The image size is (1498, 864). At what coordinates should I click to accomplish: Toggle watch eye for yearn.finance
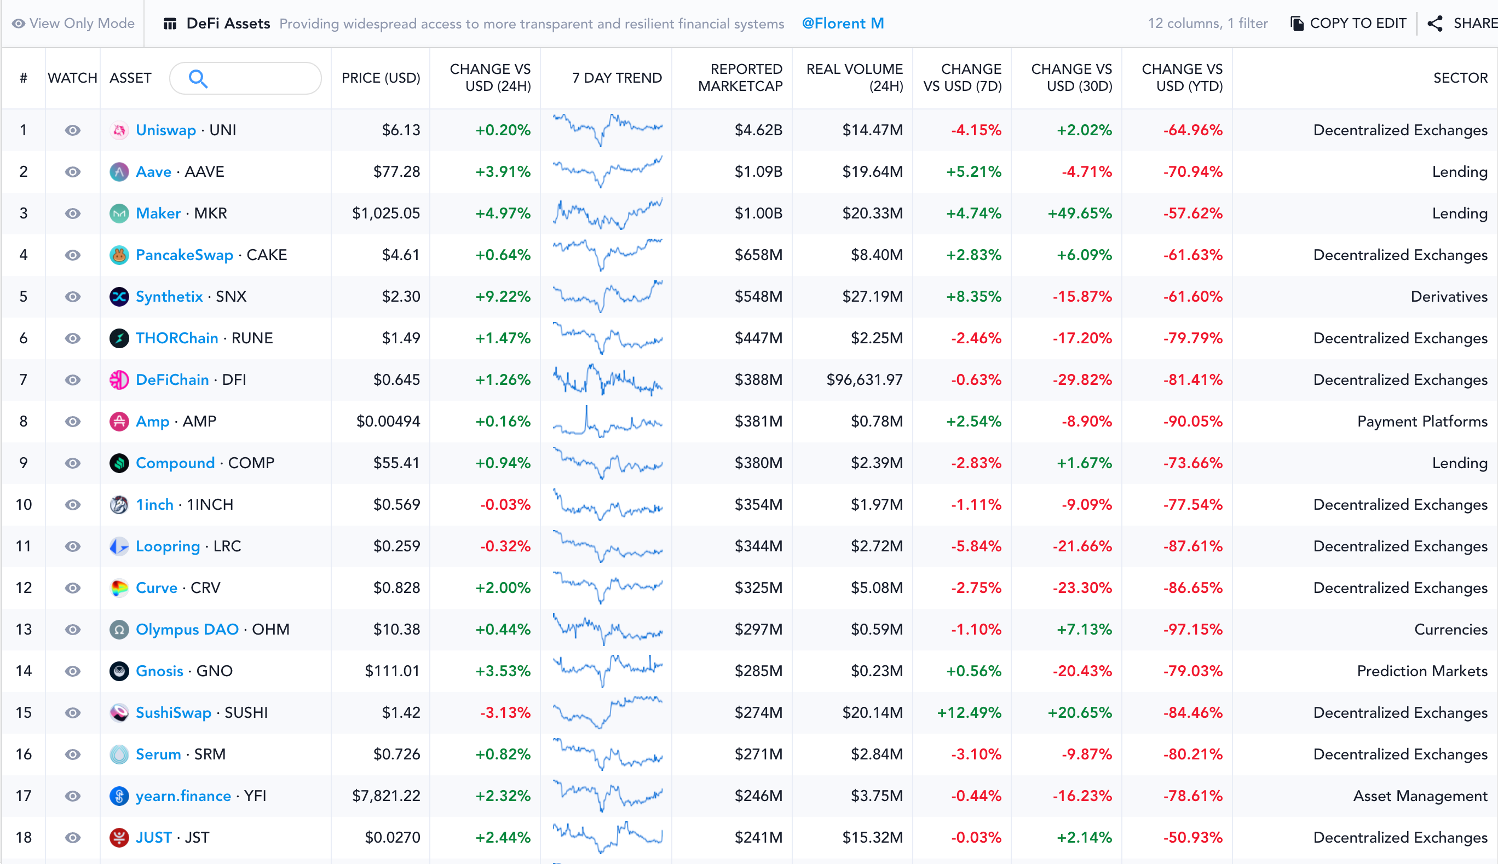point(73,796)
